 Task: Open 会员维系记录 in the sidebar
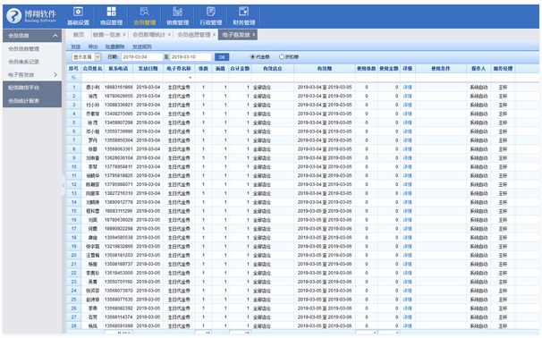tap(23, 62)
